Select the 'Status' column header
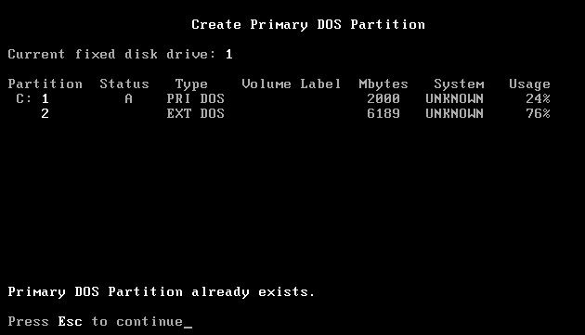This screenshot has height=335, width=585. (124, 84)
